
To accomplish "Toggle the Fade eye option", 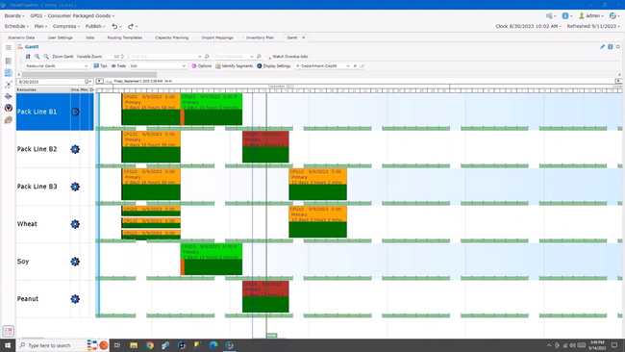I will click(x=118, y=66).
